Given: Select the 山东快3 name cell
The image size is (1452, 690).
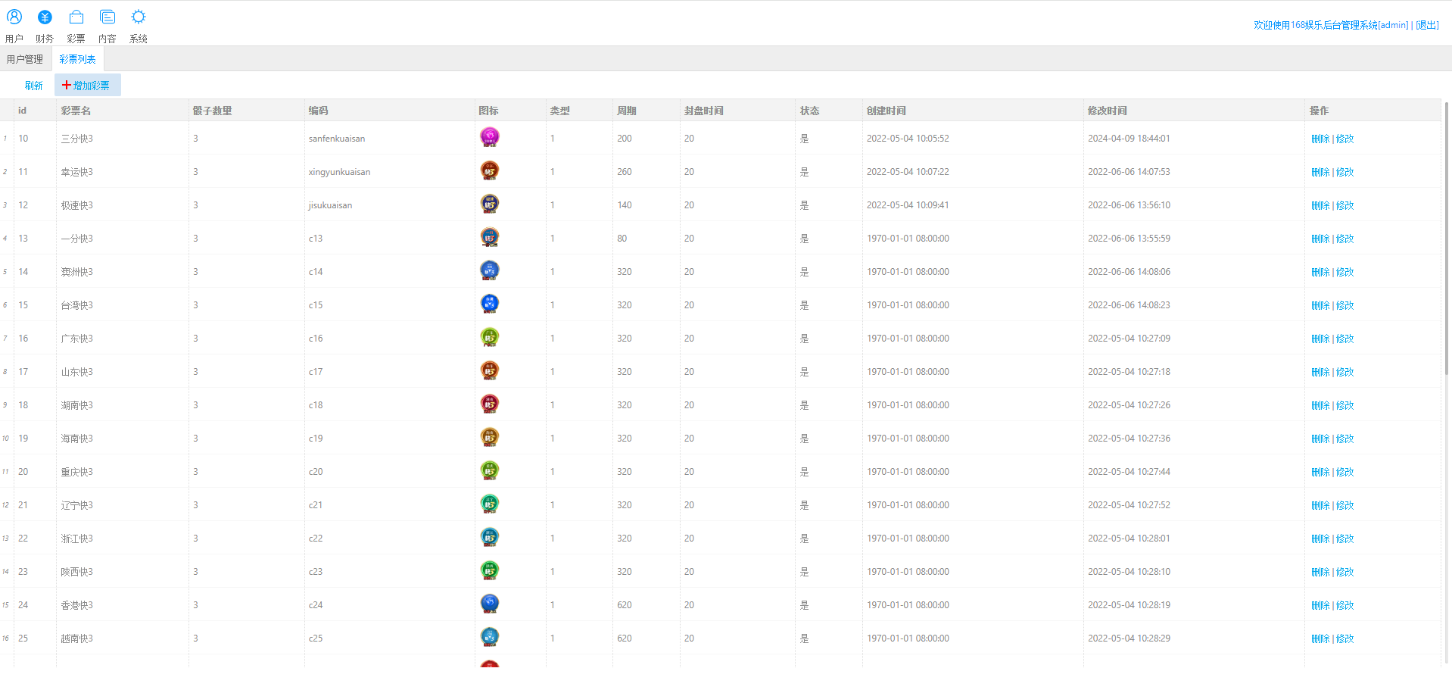Looking at the screenshot, I should [x=122, y=372].
